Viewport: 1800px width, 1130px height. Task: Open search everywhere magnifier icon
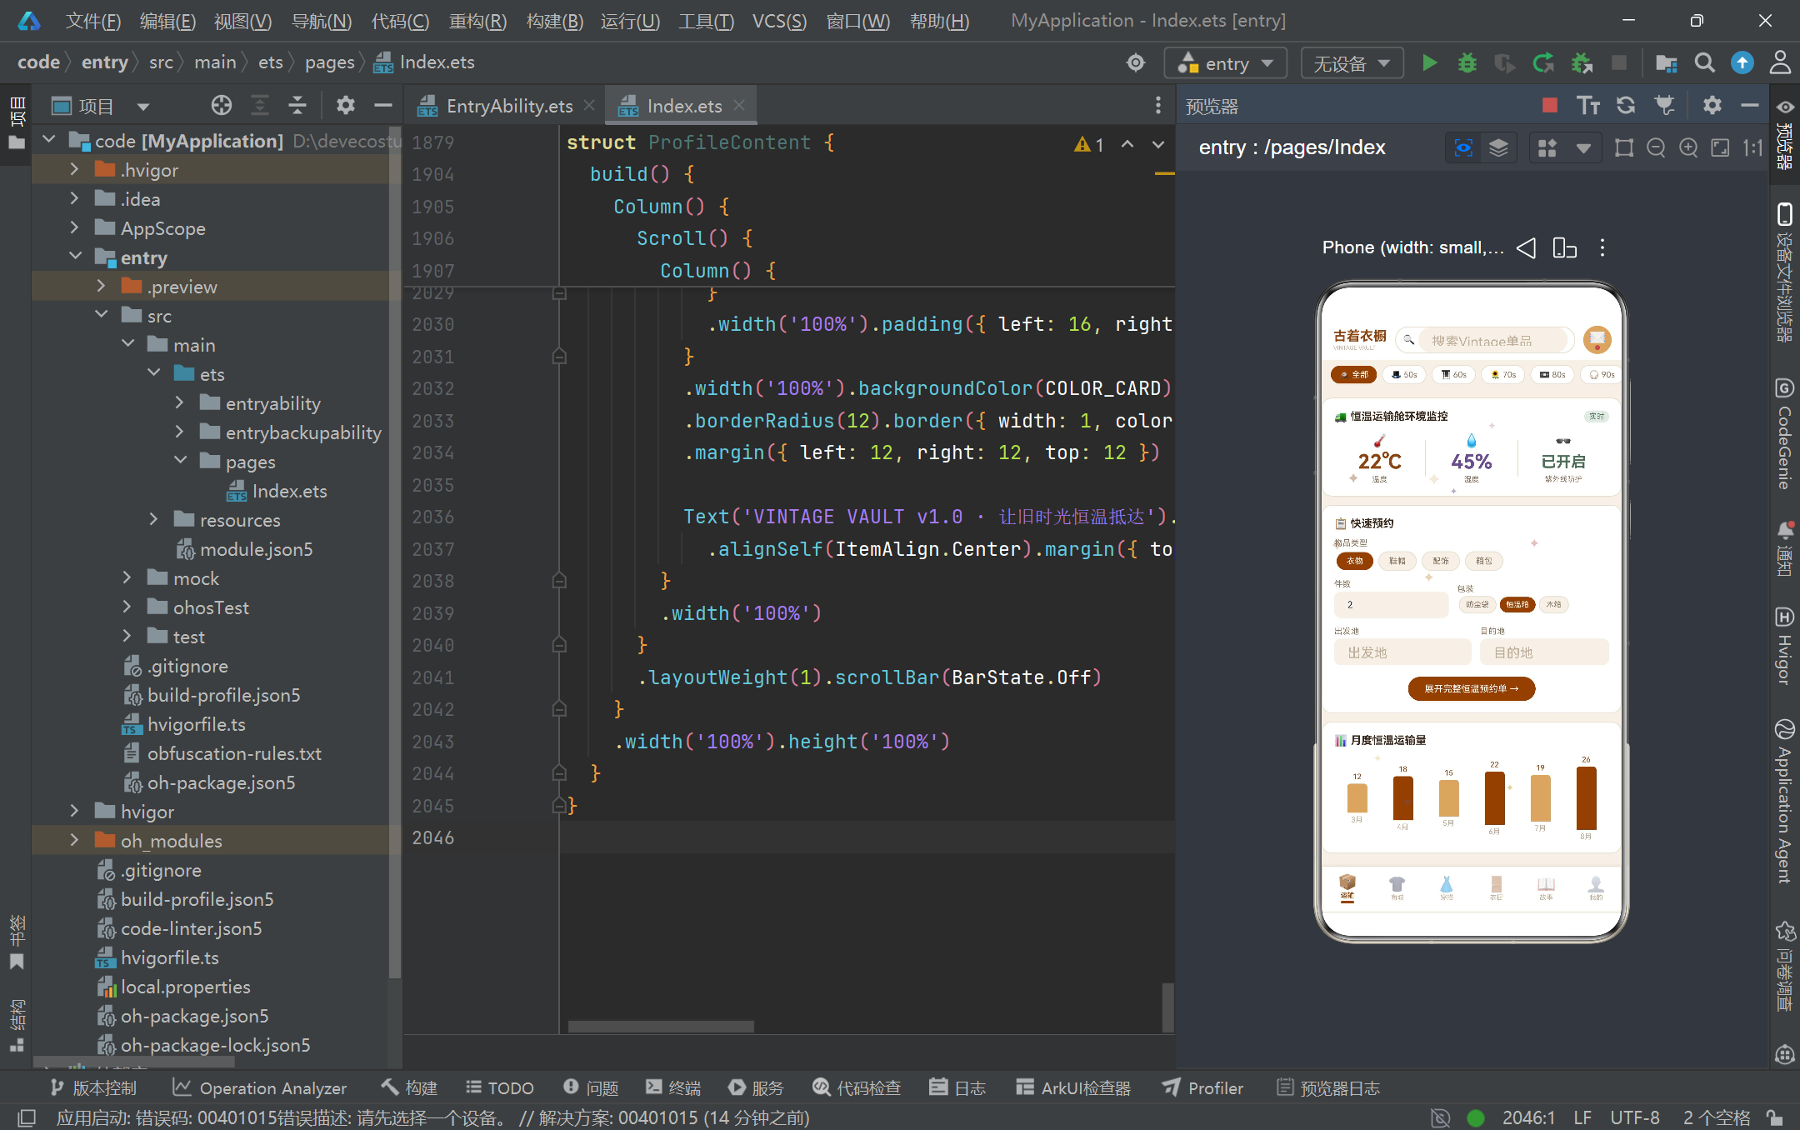point(1704,62)
